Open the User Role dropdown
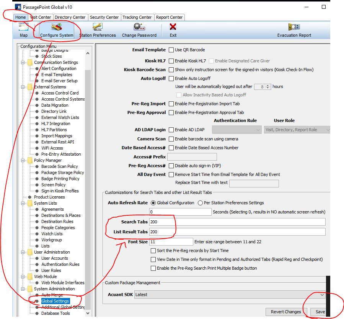Image resolution: width=344 pixels, height=319 pixels. (297, 130)
